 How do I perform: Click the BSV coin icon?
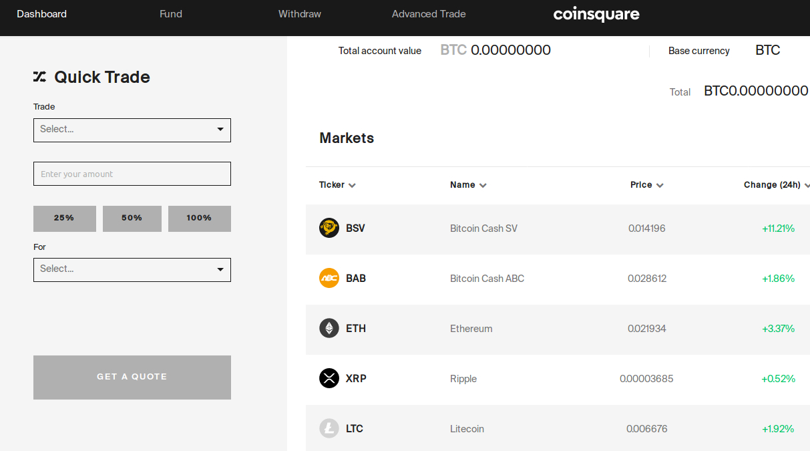[x=329, y=228]
